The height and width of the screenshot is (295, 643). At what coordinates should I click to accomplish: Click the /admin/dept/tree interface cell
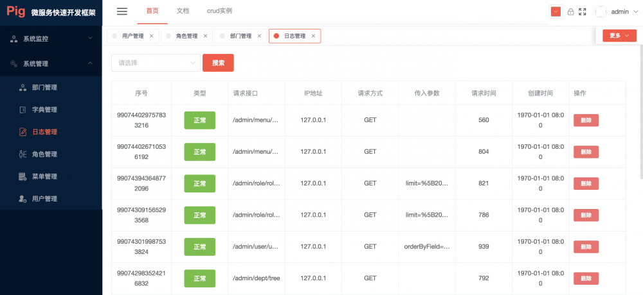coord(257,278)
